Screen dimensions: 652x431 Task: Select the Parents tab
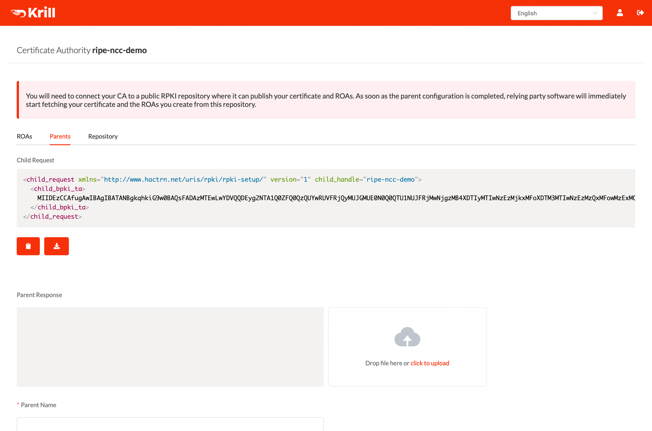pyautogui.click(x=60, y=136)
